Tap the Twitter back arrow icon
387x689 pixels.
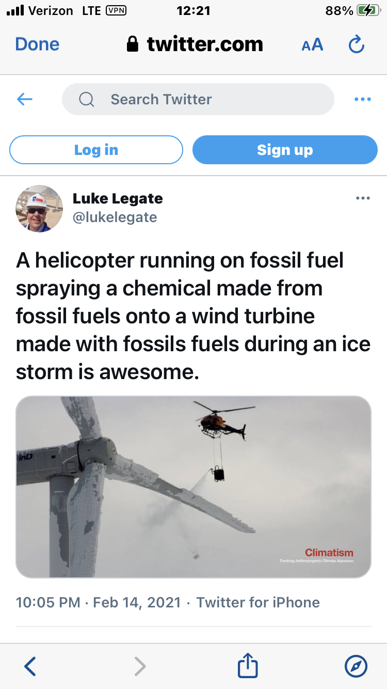(25, 99)
